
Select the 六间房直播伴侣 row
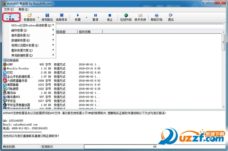click(52, 80)
